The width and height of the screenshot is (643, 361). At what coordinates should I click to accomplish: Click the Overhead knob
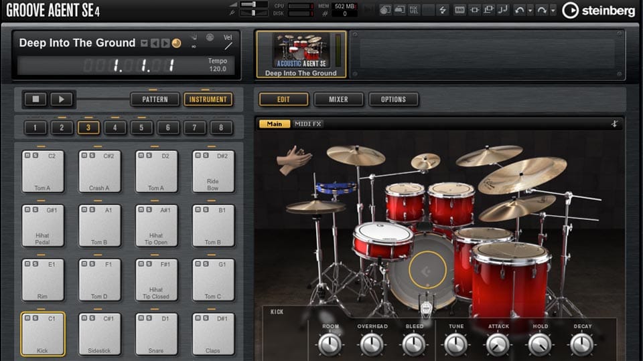(x=372, y=344)
